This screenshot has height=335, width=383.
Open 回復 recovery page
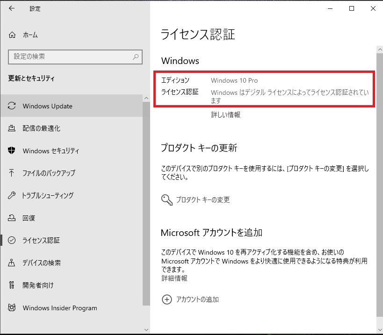coord(72,218)
